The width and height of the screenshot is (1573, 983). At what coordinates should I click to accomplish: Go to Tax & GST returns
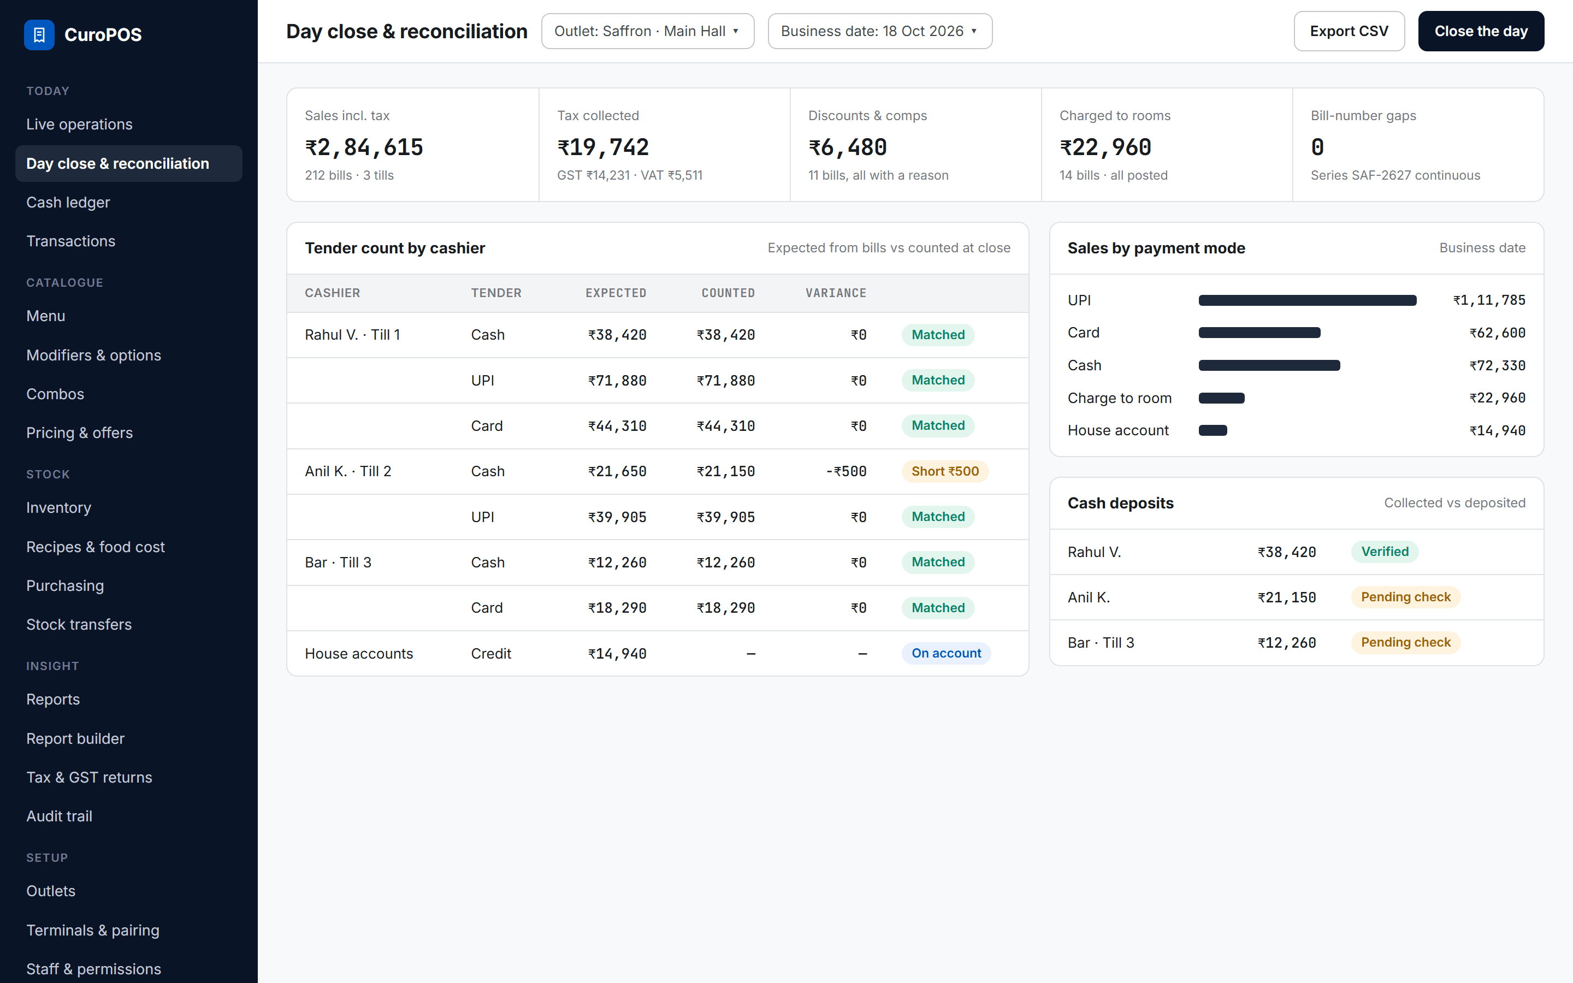pyautogui.click(x=129, y=778)
